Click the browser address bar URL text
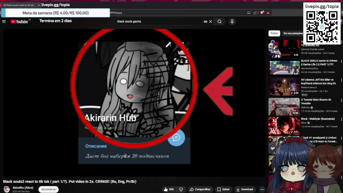343x193 pixels. 116,13
